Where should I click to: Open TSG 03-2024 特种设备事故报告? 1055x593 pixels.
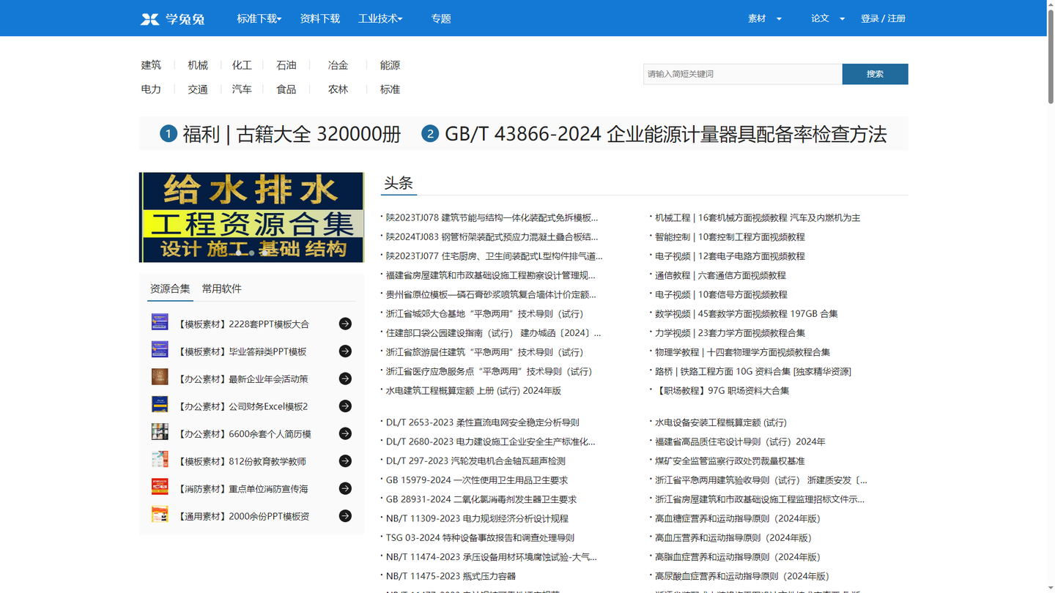pyautogui.click(x=480, y=537)
